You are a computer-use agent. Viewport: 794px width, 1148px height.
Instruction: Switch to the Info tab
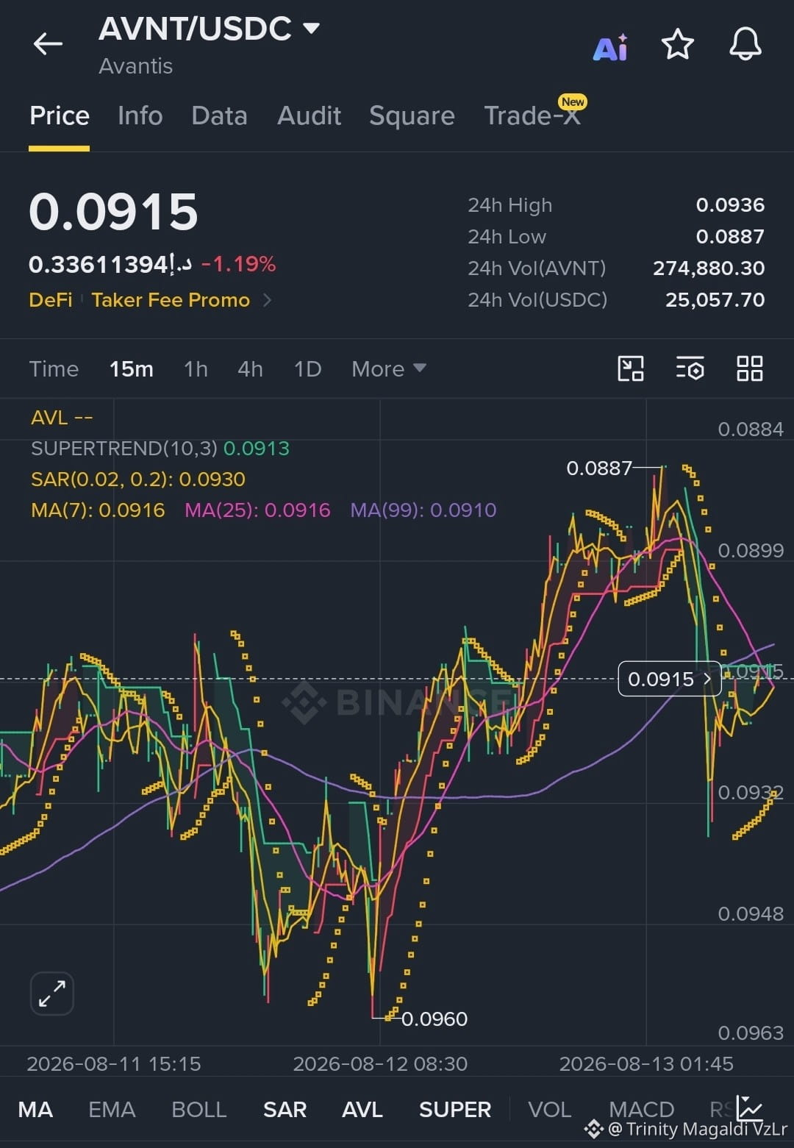(x=140, y=116)
